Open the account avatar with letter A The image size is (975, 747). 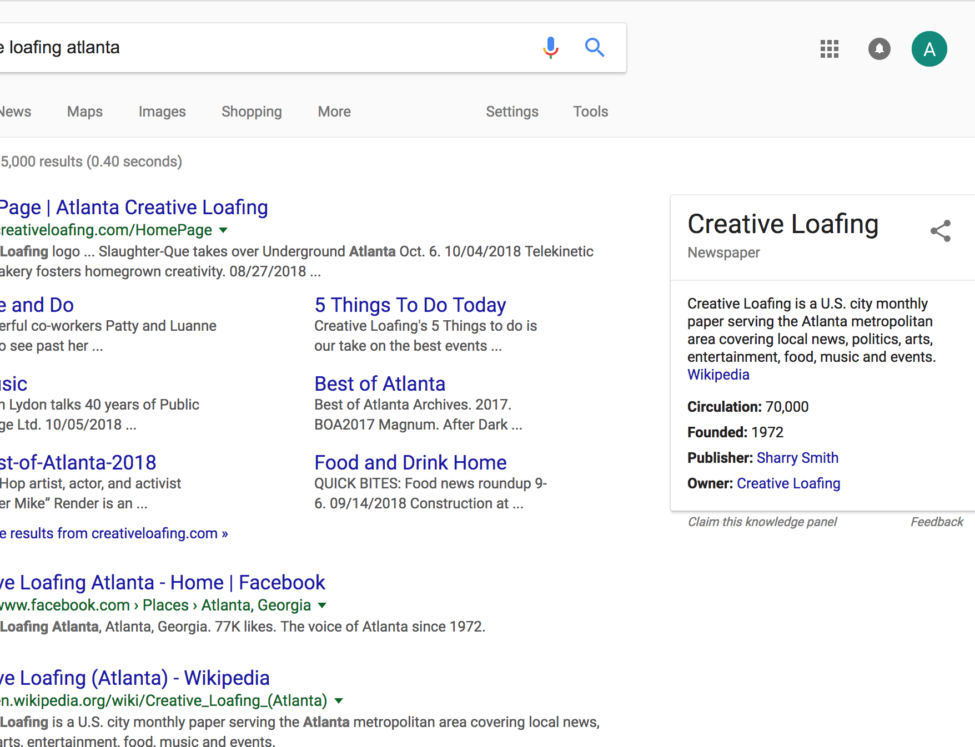click(x=929, y=49)
